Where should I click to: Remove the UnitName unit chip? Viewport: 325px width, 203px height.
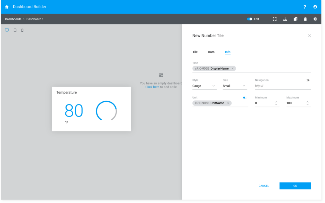pyautogui.click(x=228, y=103)
